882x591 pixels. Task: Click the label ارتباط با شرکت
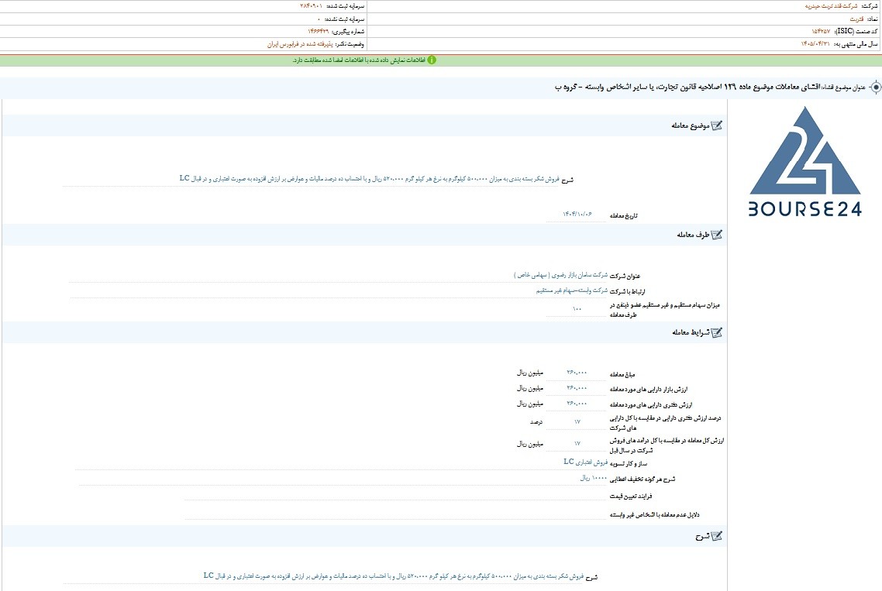click(x=628, y=292)
